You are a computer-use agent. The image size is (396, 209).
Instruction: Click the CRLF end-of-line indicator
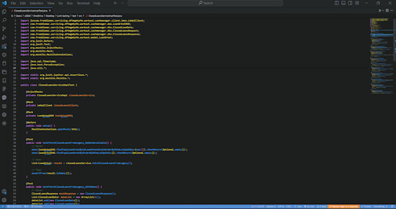tap(289, 207)
